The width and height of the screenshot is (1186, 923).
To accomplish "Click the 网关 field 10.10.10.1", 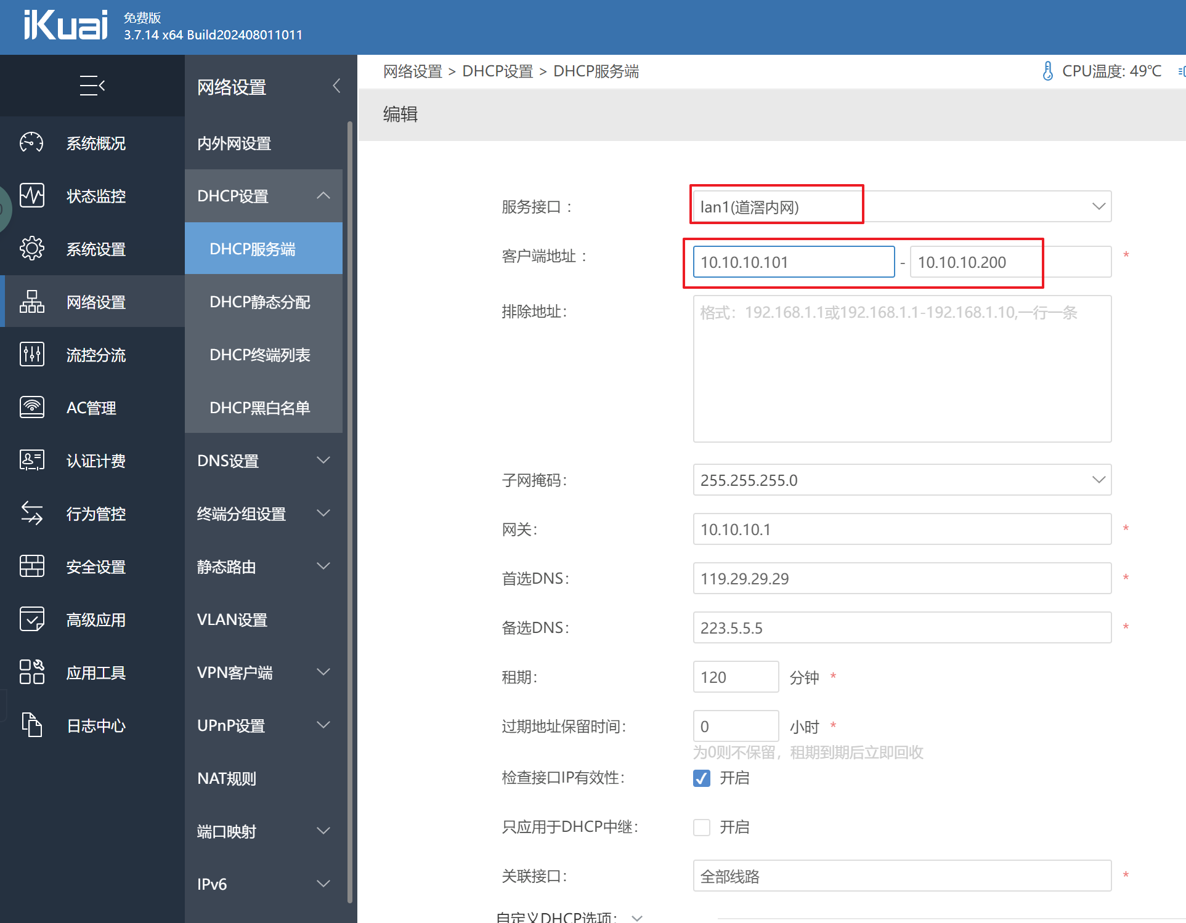I will pos(902,530).
